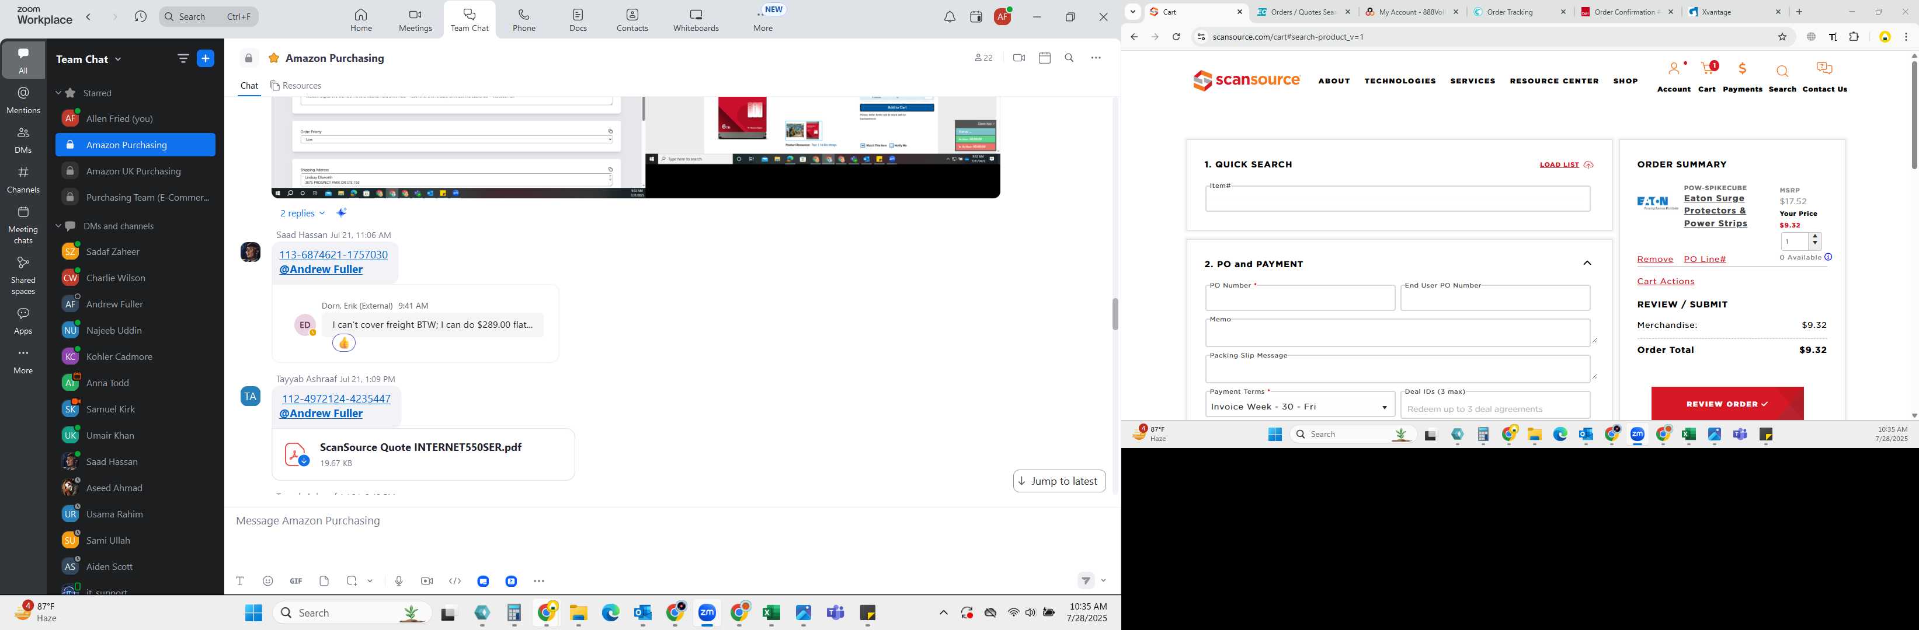Click in Item# quick search field
1919x630 pixels.
point(1397,198)
